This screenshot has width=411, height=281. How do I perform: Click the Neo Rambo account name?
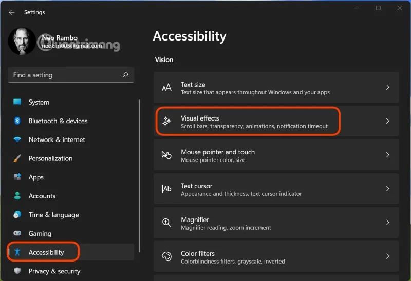(x=60, y=38)
